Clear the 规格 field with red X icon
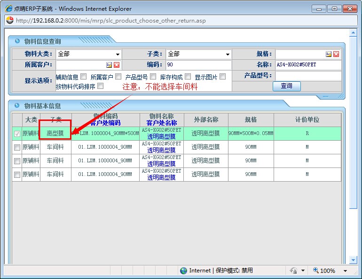The image size is (362, 279). point(336,54)
